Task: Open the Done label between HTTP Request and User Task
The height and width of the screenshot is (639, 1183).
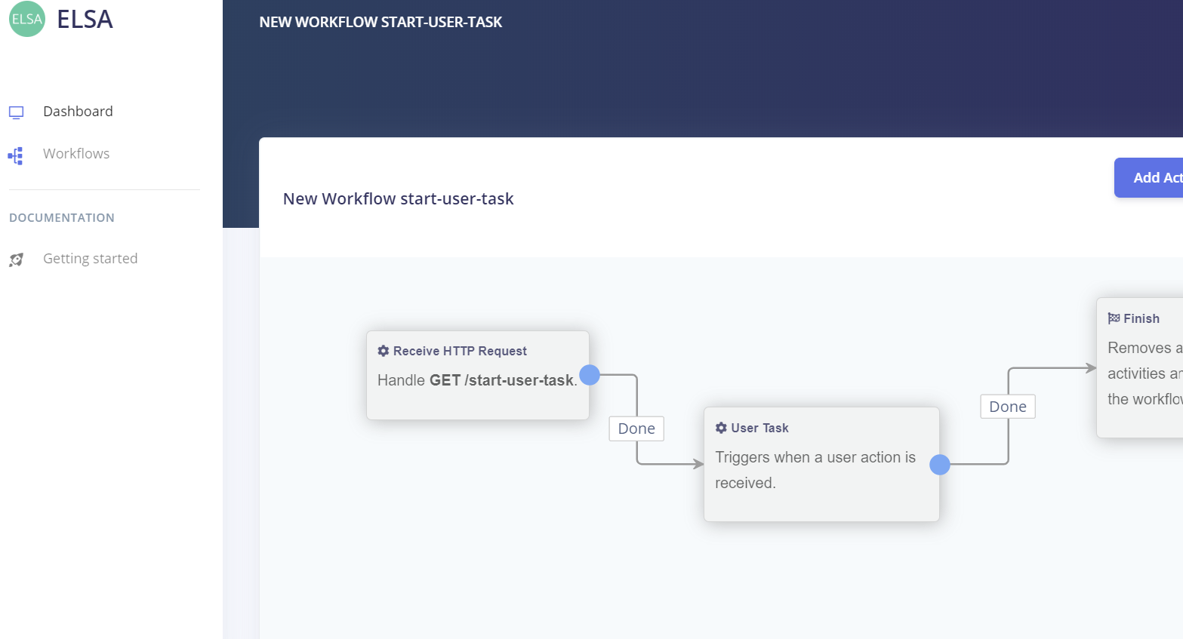Action: (x=636, y=428)
